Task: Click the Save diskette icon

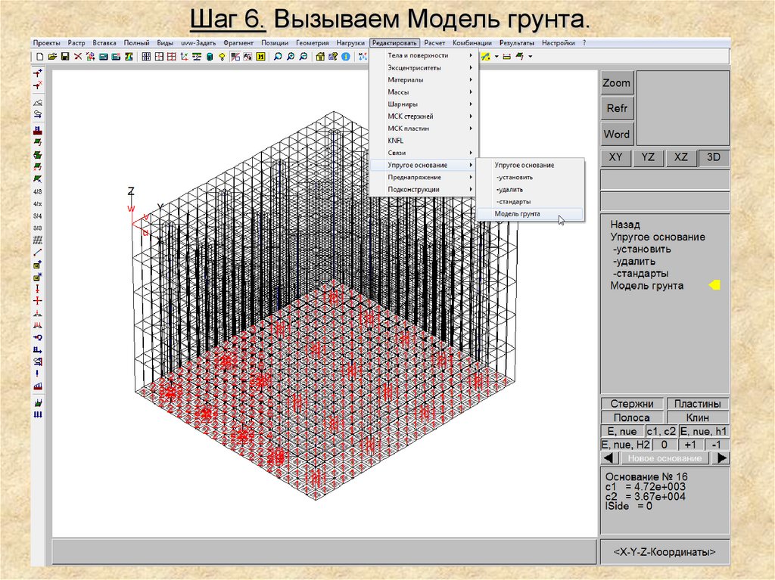Action: (x=65, y=57)
